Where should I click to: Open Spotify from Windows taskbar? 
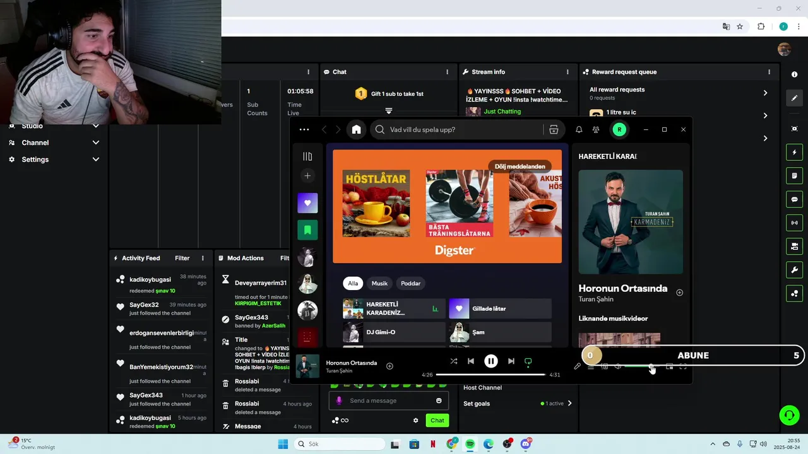[470, 444]
